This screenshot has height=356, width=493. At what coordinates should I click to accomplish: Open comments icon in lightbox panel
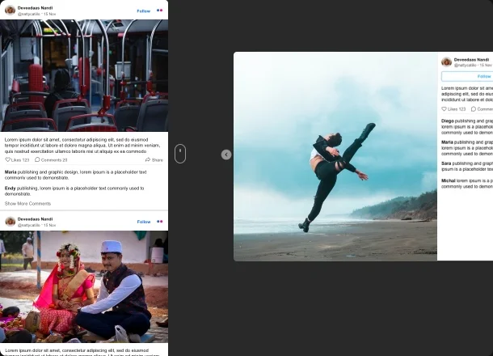pos(473,109)
